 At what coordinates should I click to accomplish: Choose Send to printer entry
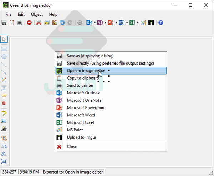(x=111, y=85)
